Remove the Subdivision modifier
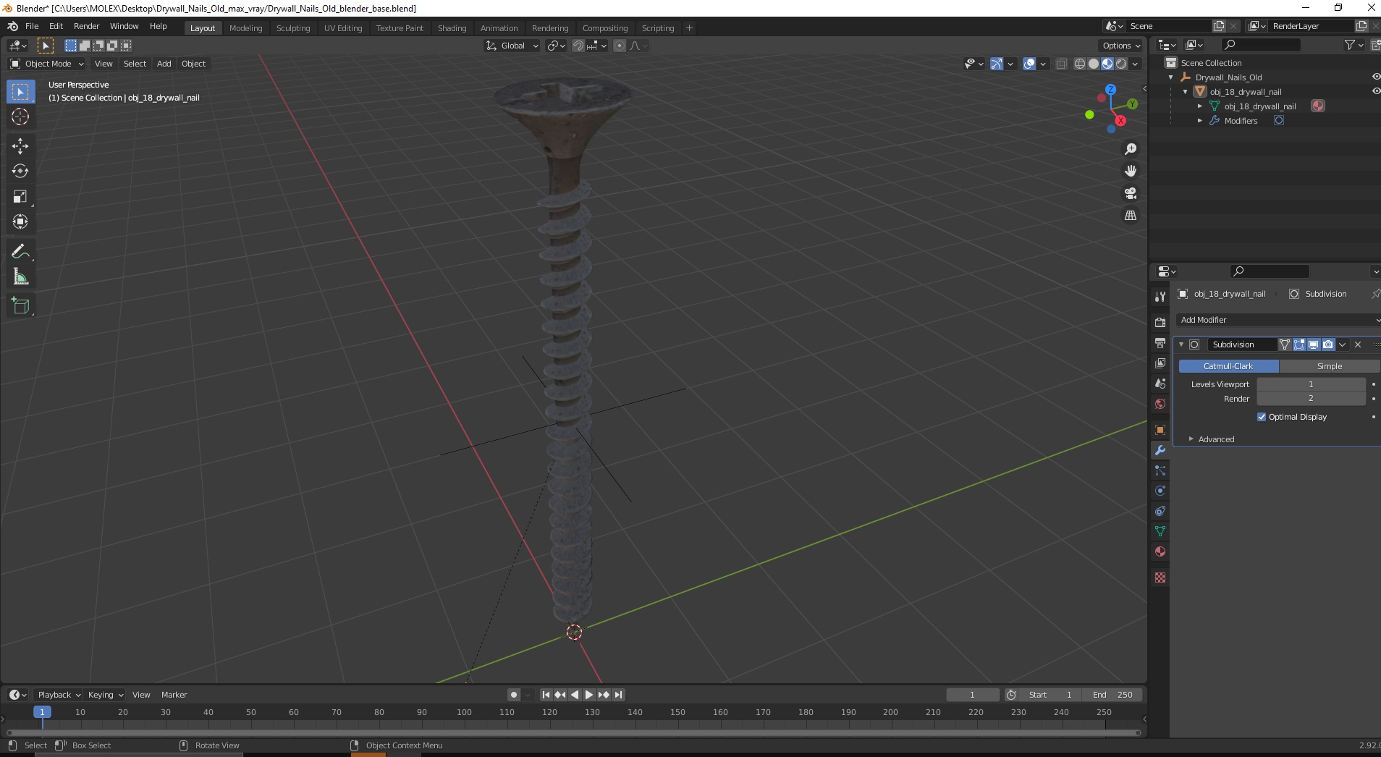 (1358, 344)
